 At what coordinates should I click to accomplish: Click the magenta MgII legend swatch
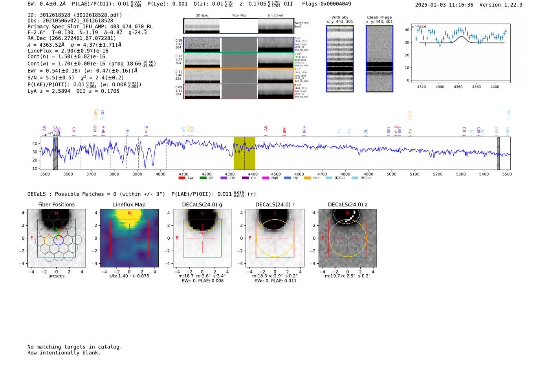(266, 178)
